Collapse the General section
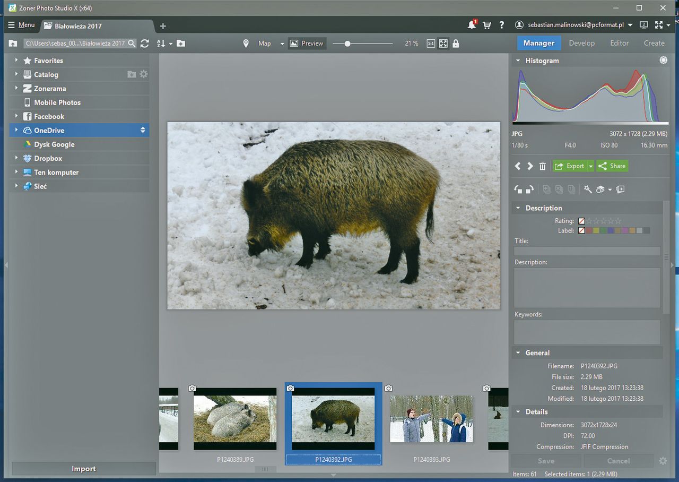The image size is (679, 482). (x=518, y=352)
